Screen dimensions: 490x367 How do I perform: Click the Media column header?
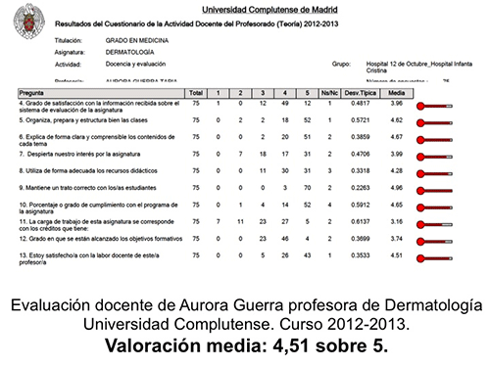397,93
